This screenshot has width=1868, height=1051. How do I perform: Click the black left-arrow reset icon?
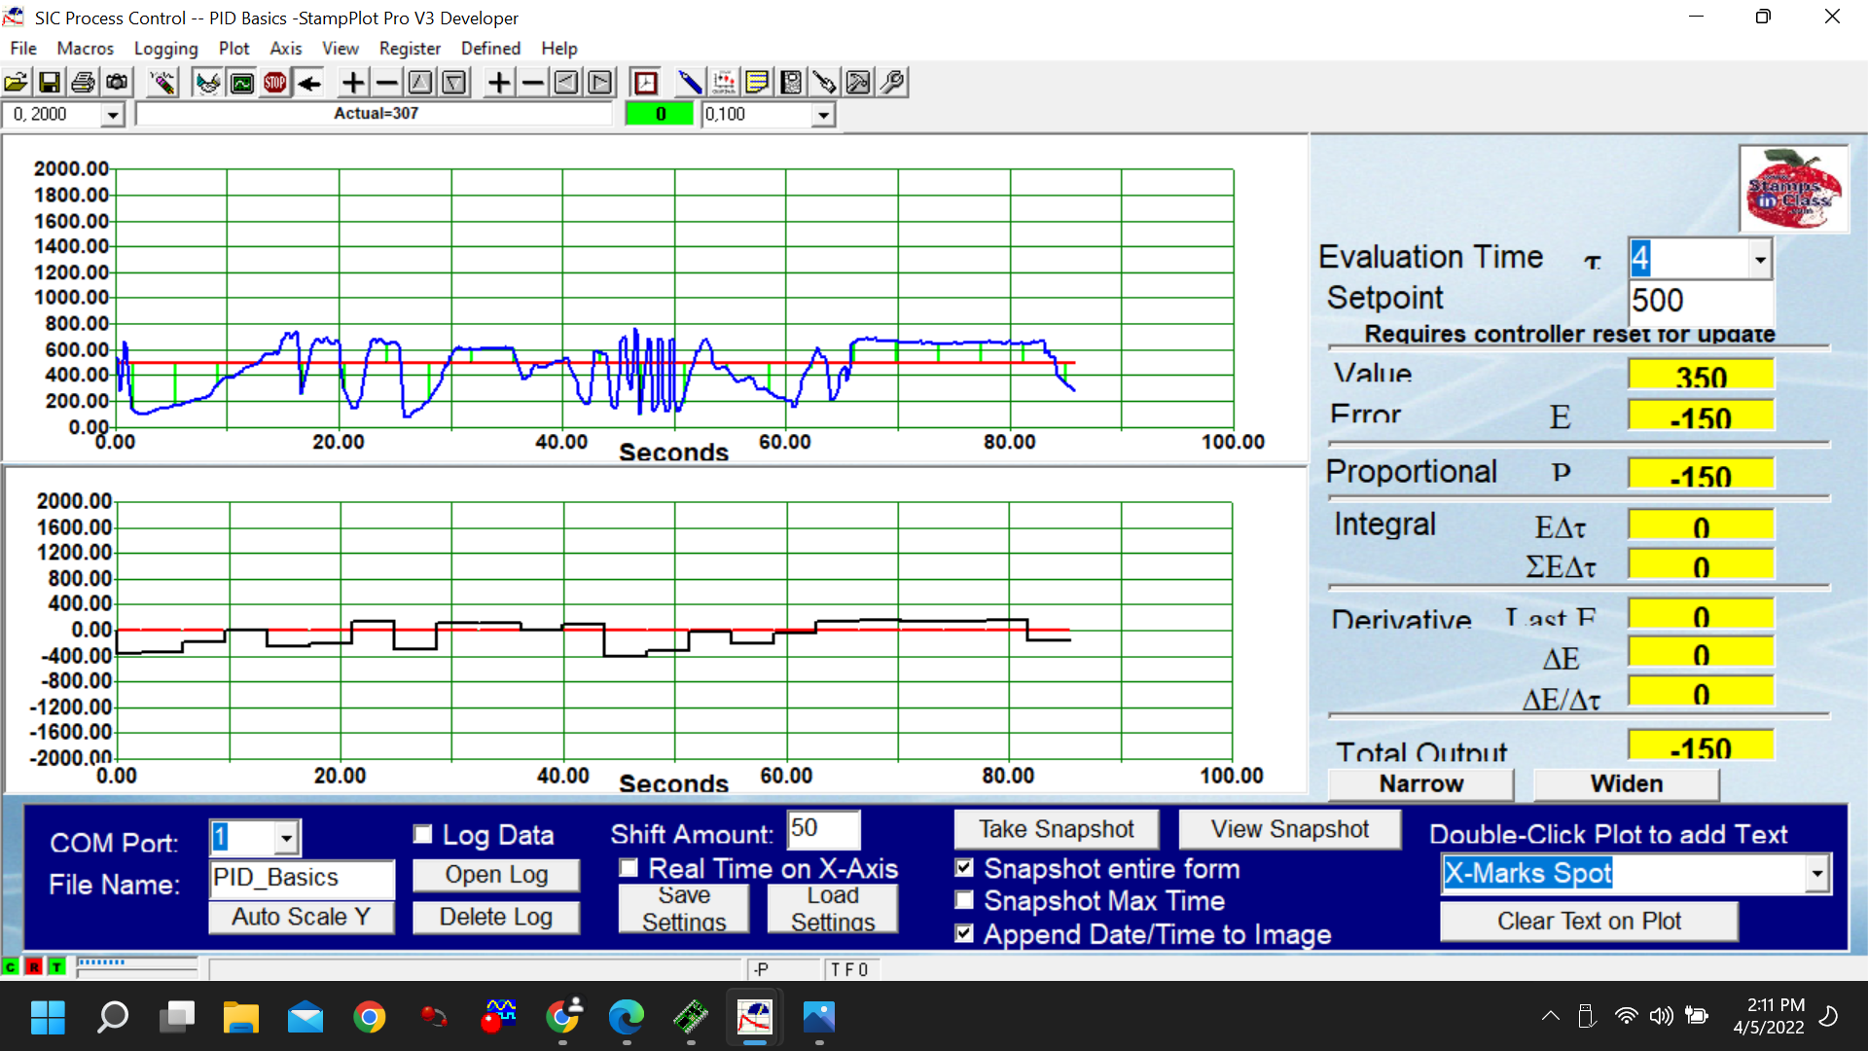point(309,83)
